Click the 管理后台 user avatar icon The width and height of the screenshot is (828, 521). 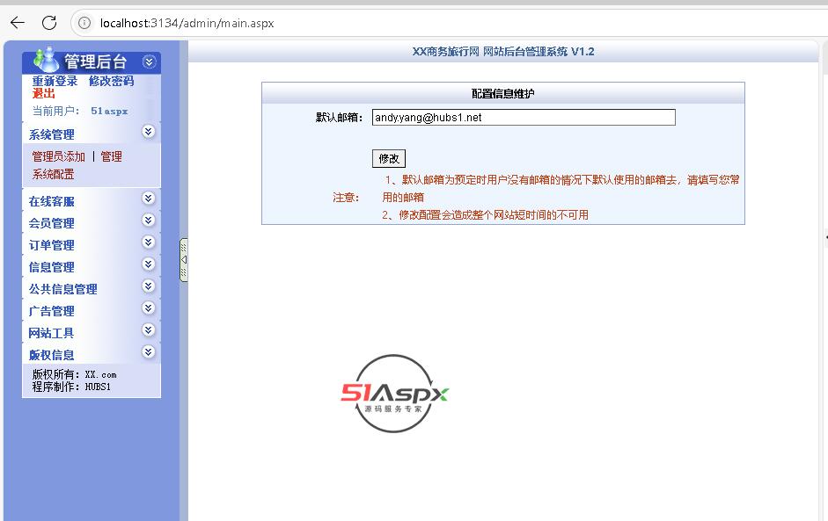pos(47,60)
